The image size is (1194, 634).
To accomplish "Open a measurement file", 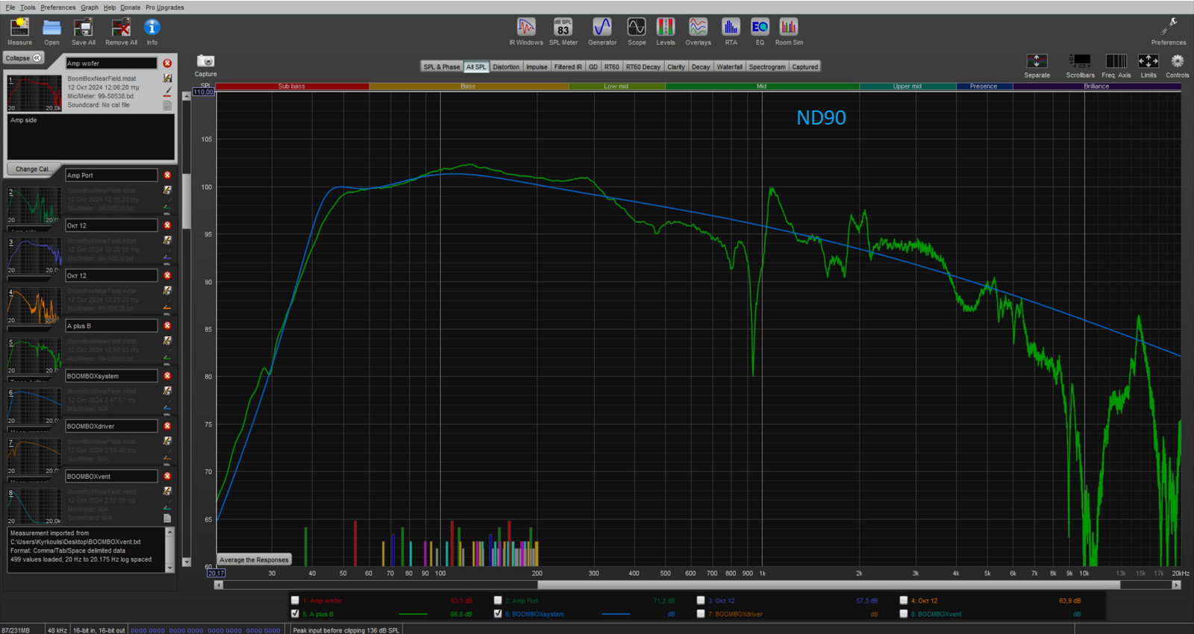I will (x=51, y=31).
